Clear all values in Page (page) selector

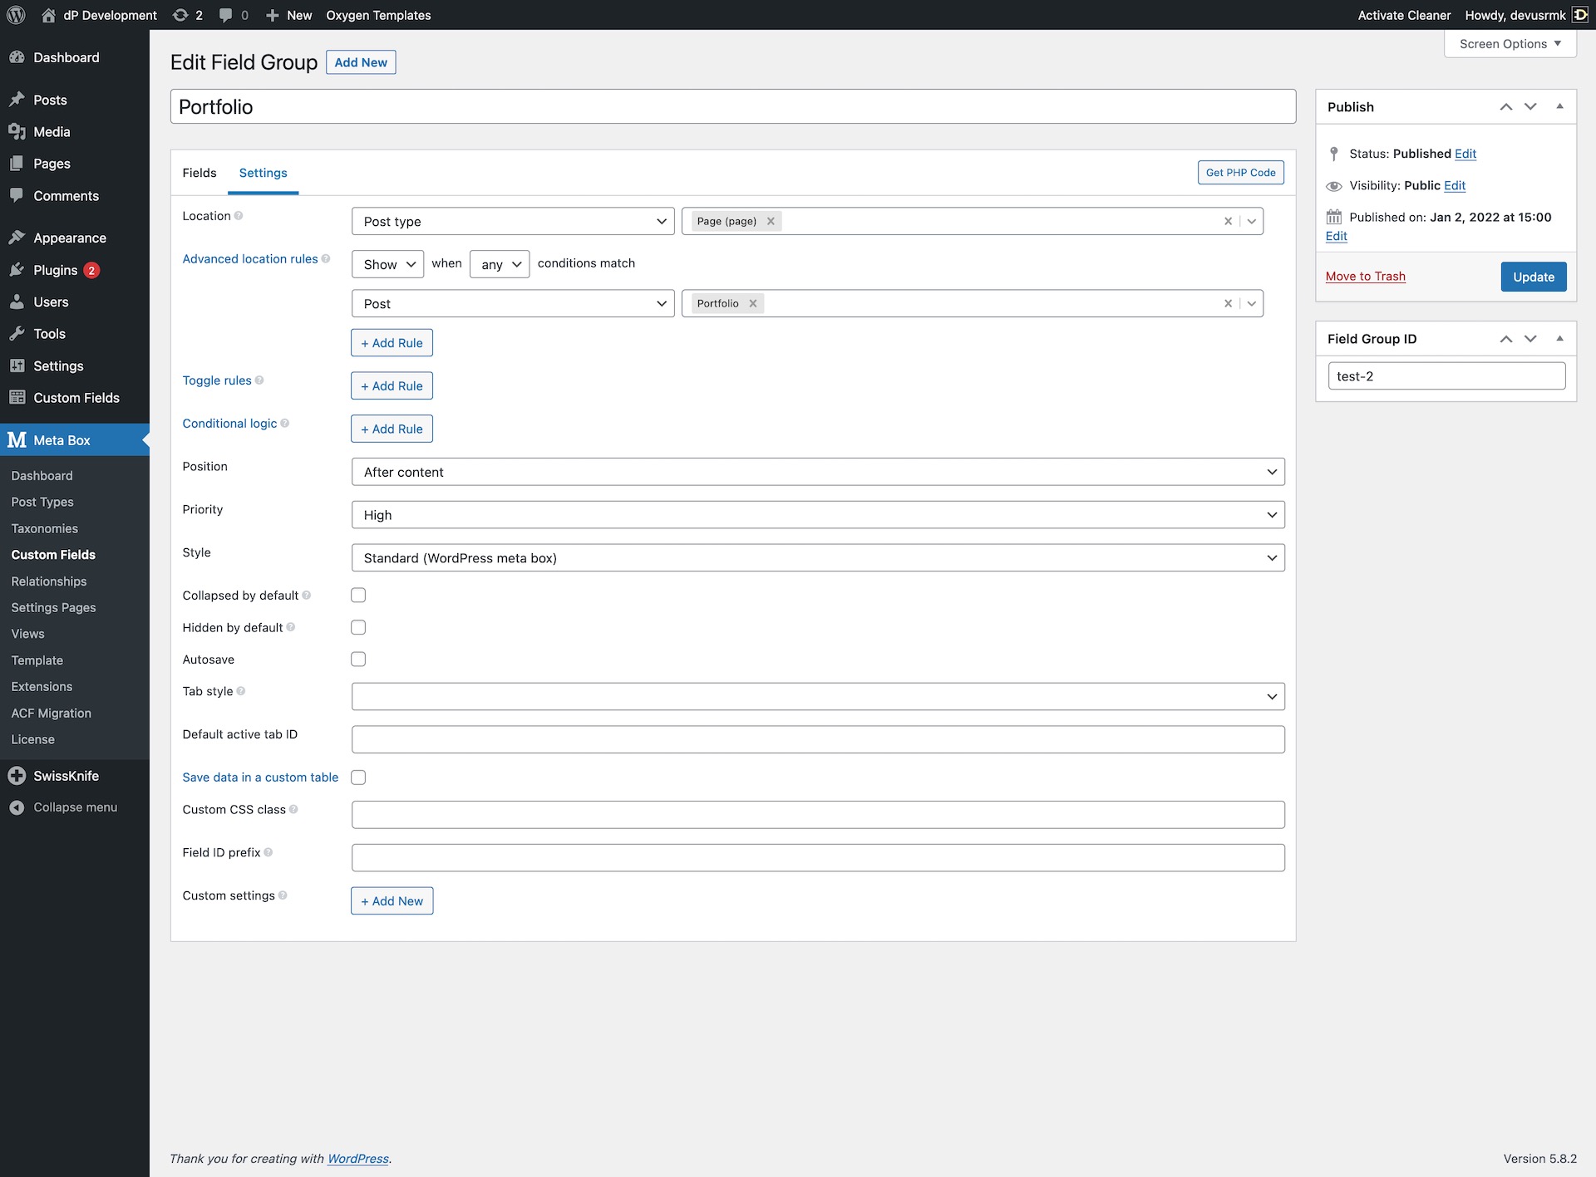[1228, 221]
